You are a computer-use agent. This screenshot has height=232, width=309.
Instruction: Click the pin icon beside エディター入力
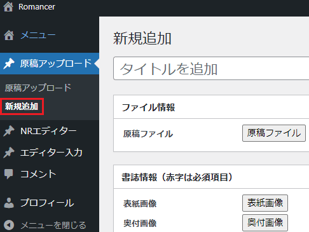point(9,153)
